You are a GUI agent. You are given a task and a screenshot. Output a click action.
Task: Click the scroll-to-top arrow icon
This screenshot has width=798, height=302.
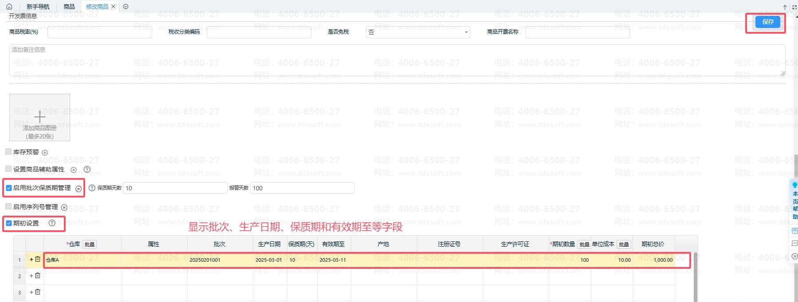(x=785, y=7)
